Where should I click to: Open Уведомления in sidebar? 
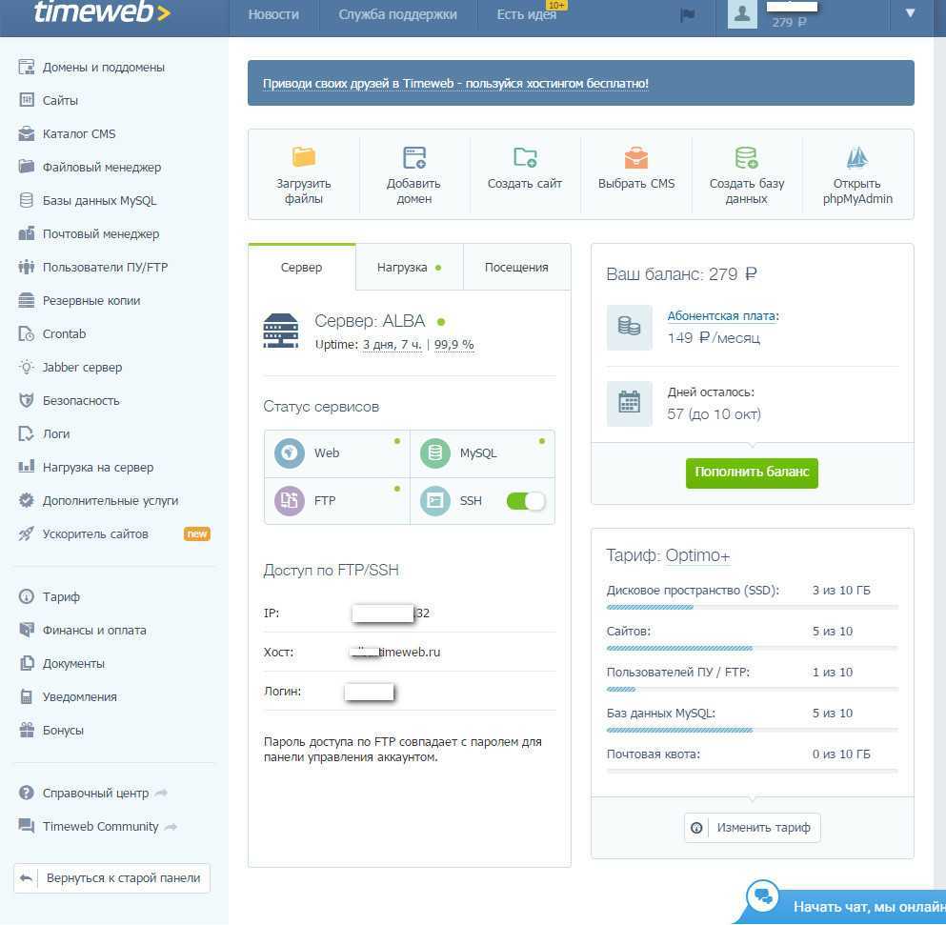68,696
